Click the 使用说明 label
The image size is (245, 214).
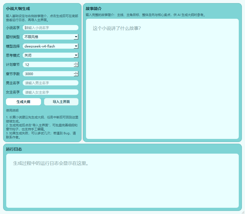click(12, 110)
